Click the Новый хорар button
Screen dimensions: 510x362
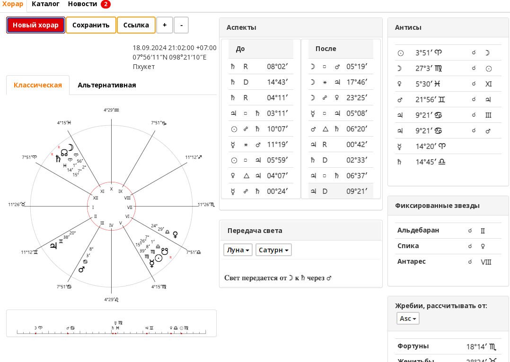point(35,25)
